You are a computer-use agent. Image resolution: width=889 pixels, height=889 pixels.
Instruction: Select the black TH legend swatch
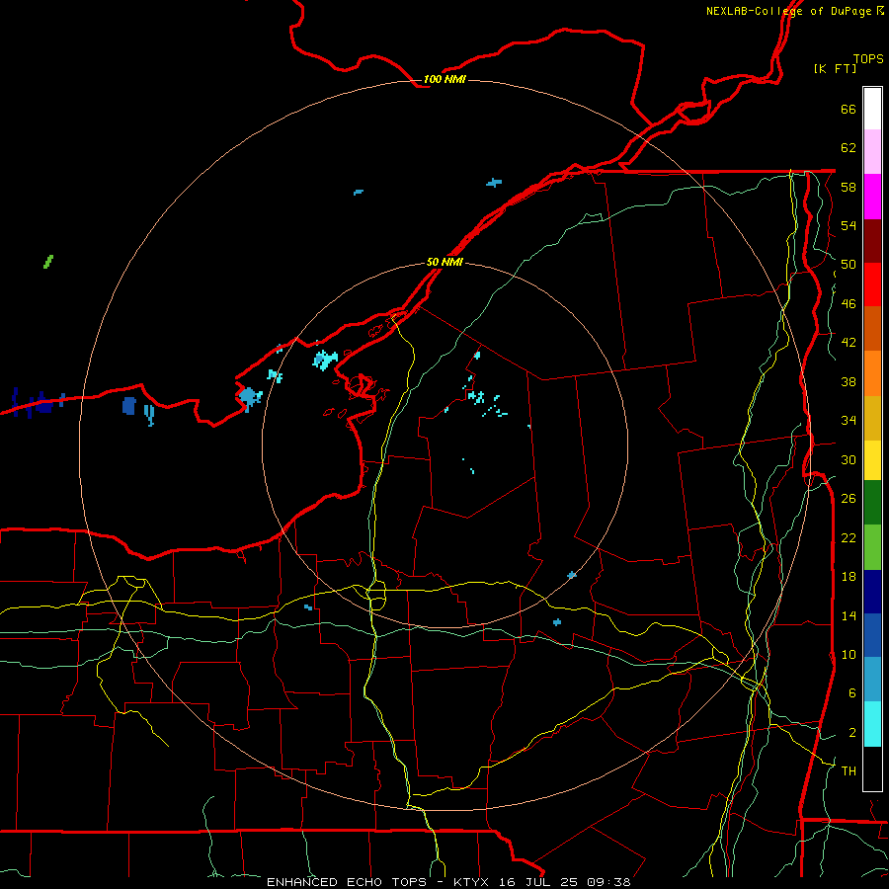[872, 768]
